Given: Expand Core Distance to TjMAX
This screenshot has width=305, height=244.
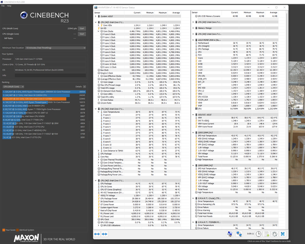Looking at the screenshot, I should [x=98, y=151].
